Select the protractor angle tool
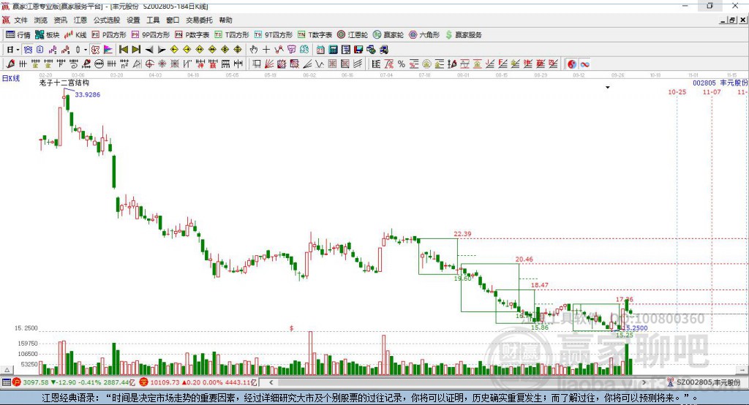 click(137, 64)
